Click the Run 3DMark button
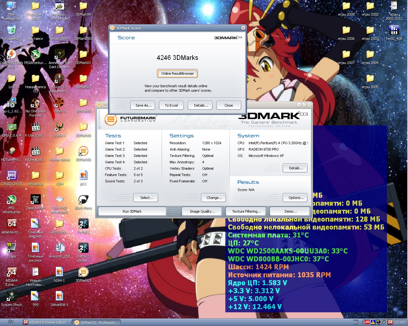This screenshot has width=408, height=326. [x=132, y=211]
